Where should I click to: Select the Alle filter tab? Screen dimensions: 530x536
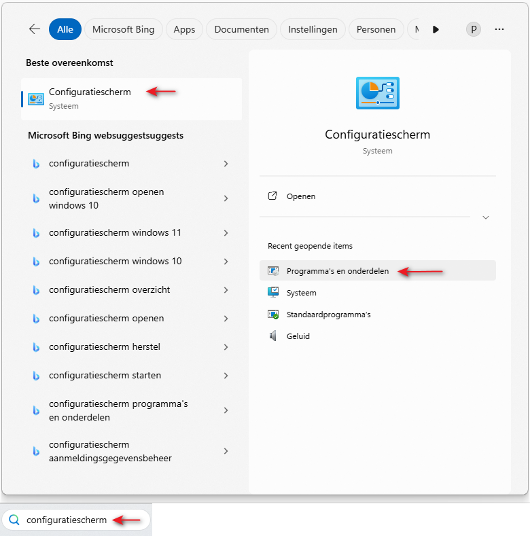coord(65,29)
